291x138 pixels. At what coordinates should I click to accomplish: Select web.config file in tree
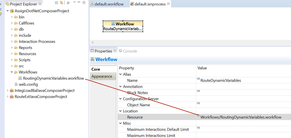(28, 84)
